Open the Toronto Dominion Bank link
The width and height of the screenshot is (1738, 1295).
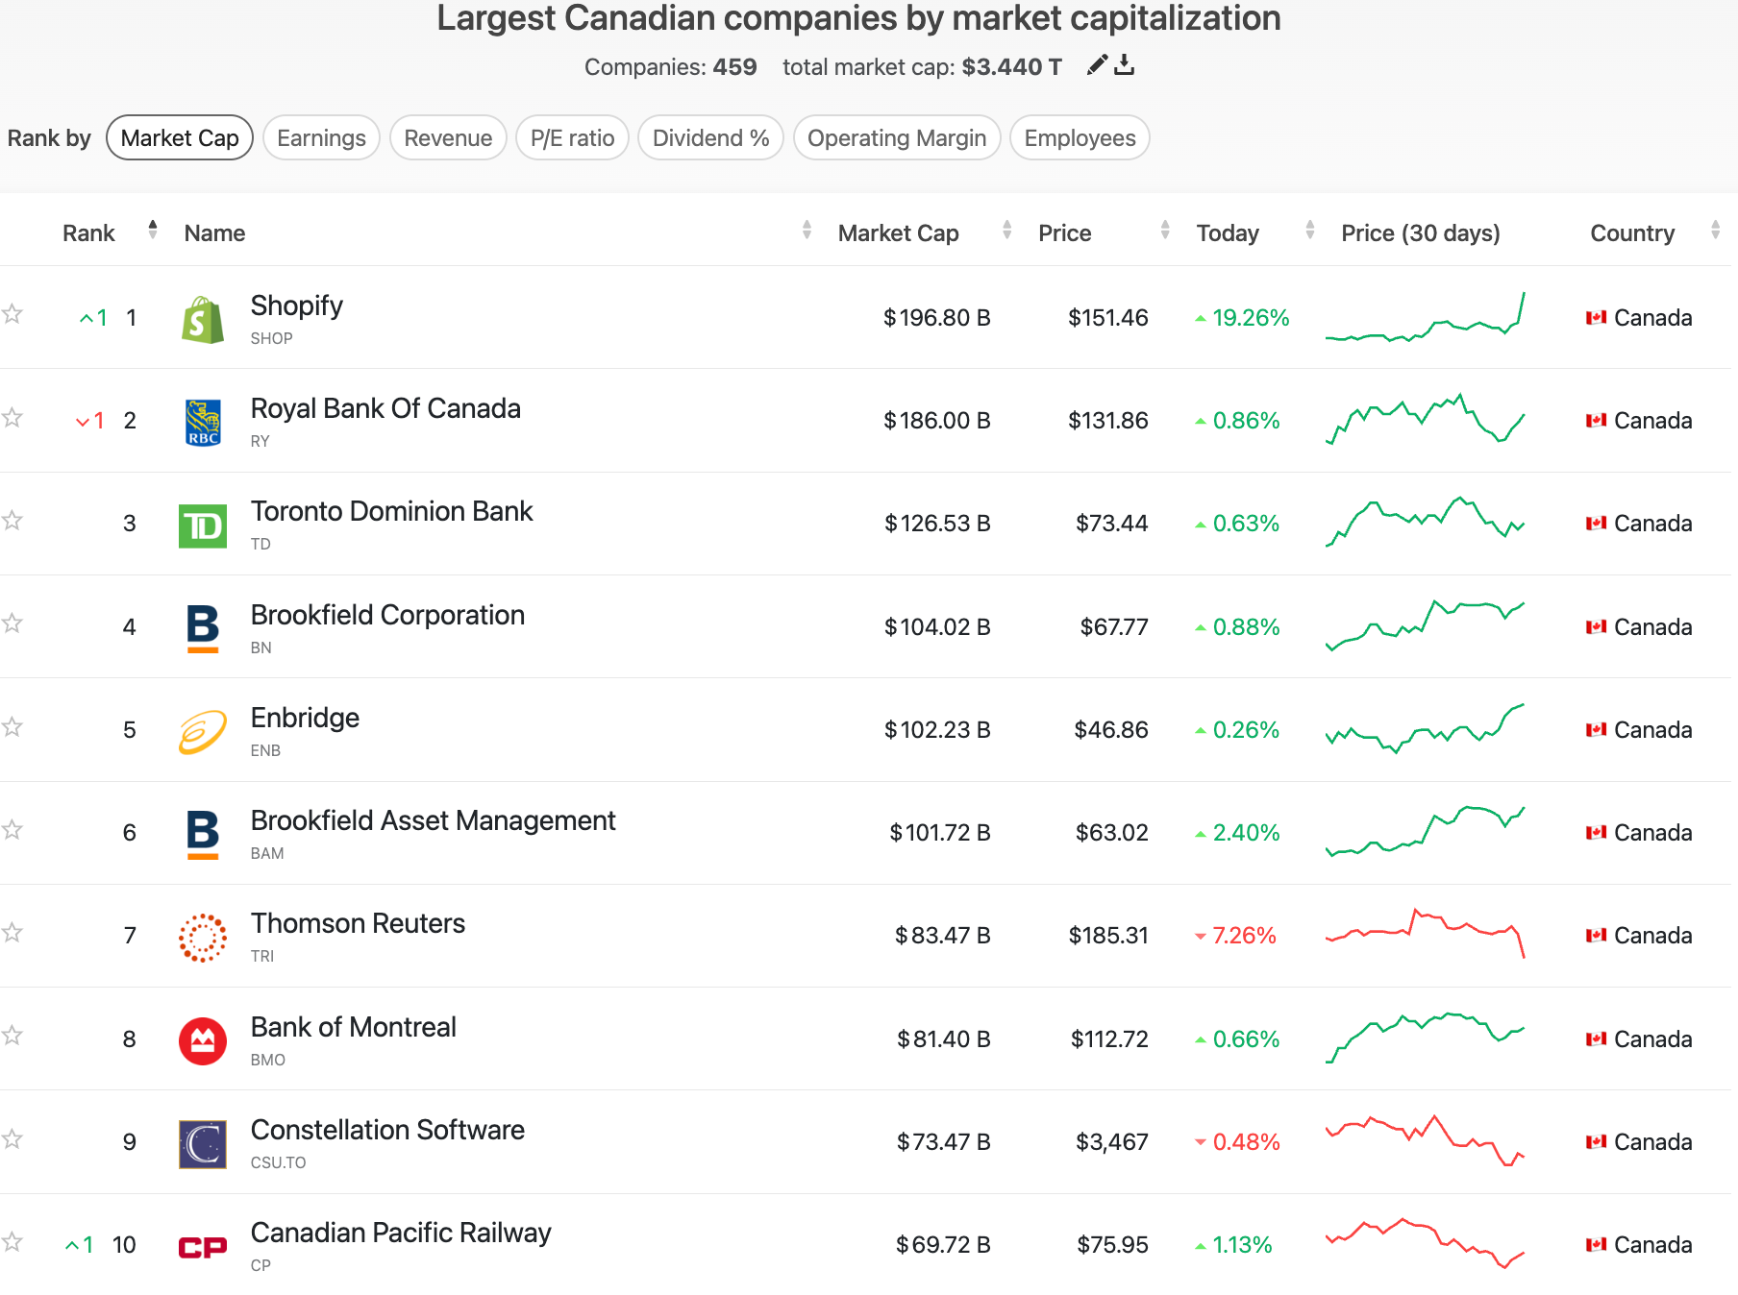pyautogui.click(x=391, y=511)
